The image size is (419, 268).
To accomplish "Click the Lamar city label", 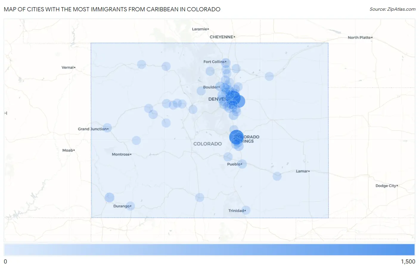I will (302, 171).
